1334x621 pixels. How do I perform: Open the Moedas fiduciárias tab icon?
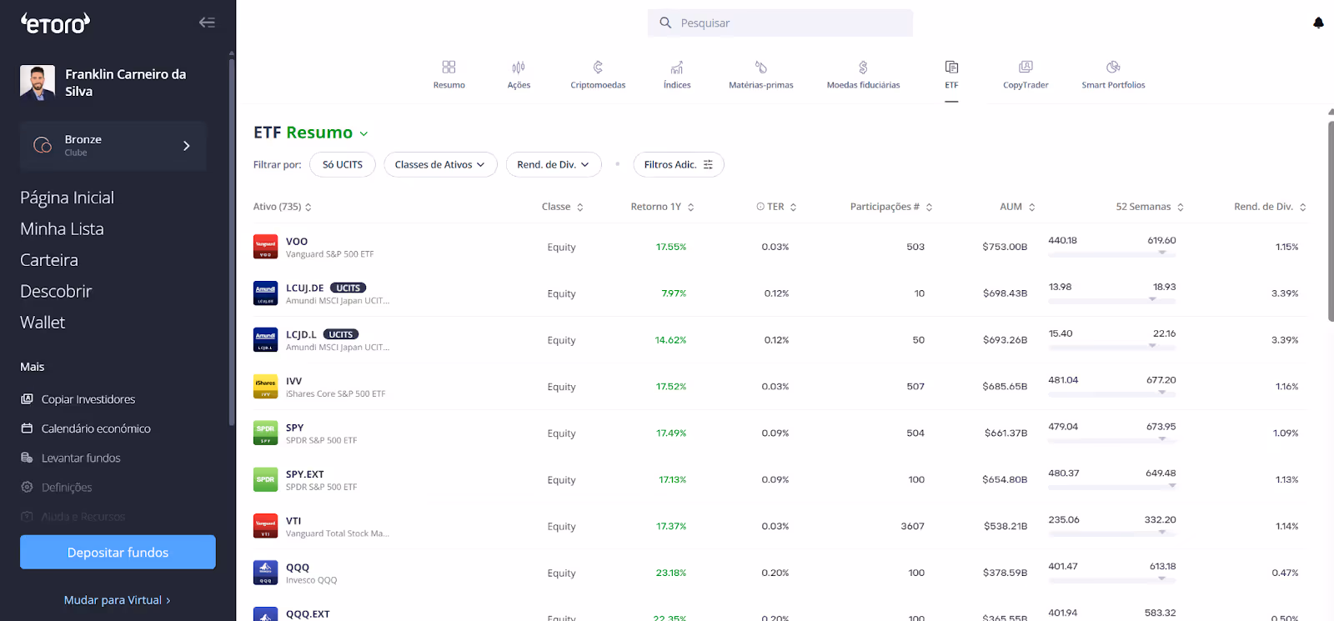pos(863,67)
